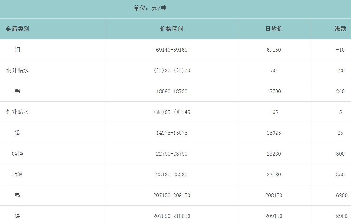351x223 pixels.
Task: Click tin price change value -6200
Action: [x=340, y=195]
